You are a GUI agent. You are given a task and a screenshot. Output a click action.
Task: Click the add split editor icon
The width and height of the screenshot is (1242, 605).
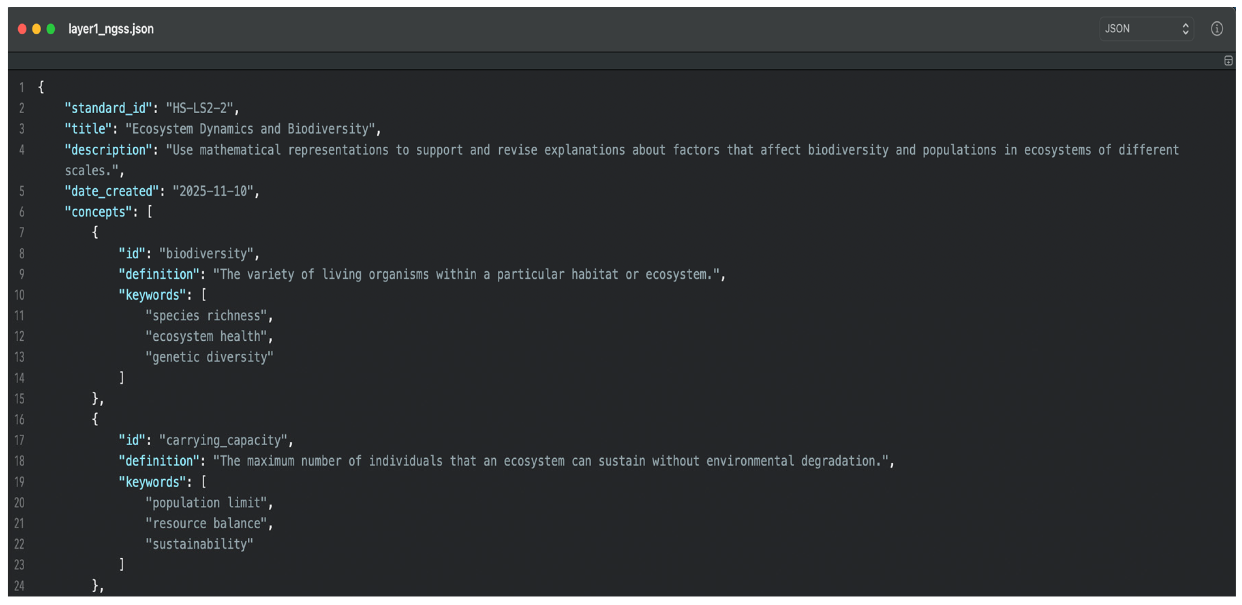click(x=1228, y=61)
